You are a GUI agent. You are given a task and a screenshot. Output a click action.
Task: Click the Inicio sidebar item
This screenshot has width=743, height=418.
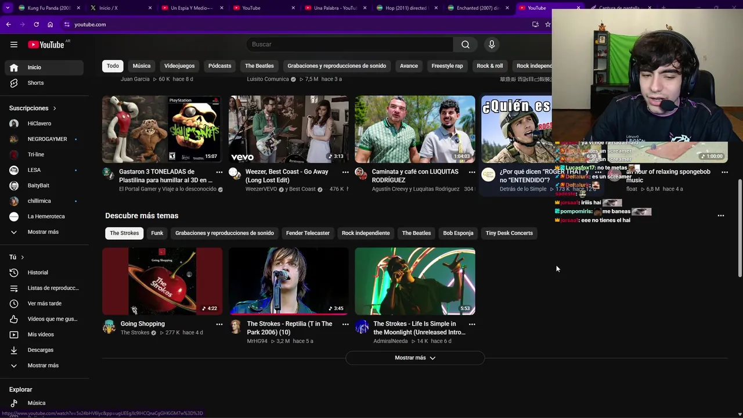pos(44,67)
